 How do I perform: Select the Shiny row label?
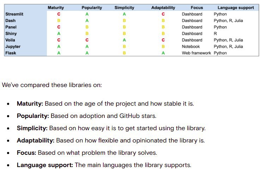(x=11, y=34)
